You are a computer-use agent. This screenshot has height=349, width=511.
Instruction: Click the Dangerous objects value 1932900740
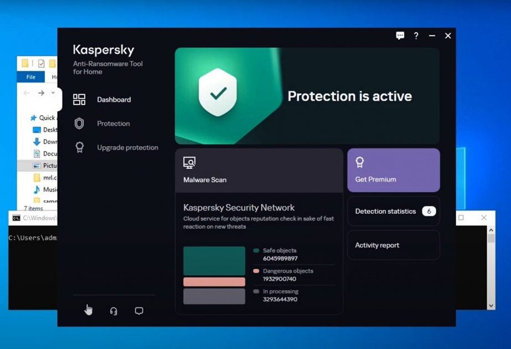(x=280, y=279)
